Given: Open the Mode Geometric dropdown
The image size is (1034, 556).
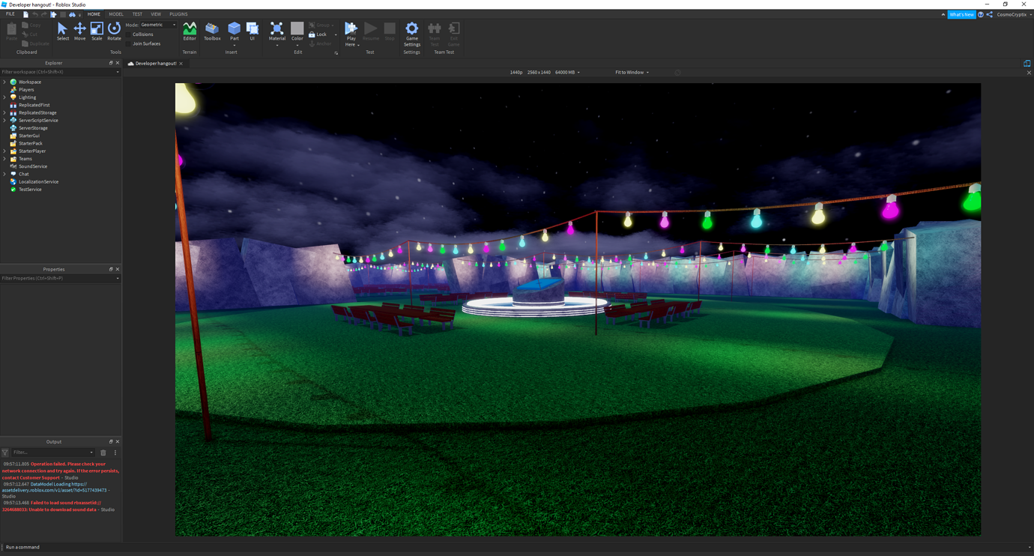Looking at the screenshot, I should (158, 25).
